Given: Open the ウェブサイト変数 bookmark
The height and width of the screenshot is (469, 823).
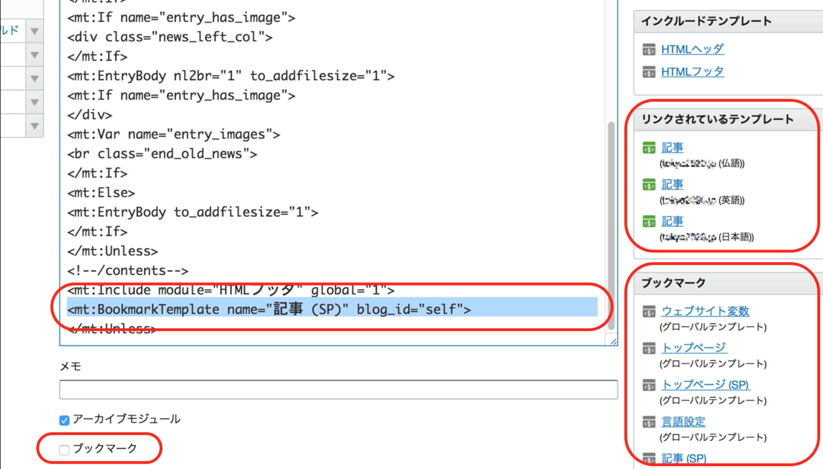Looking at the screenshot, I should pyautogui.click(x=705, y=311).
